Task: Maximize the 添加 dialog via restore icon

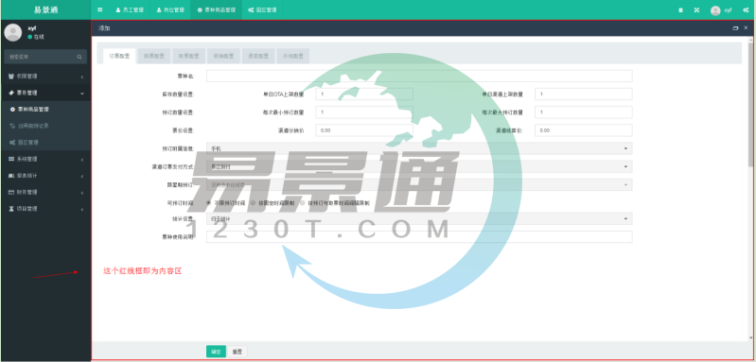Action: coord(735,28)
